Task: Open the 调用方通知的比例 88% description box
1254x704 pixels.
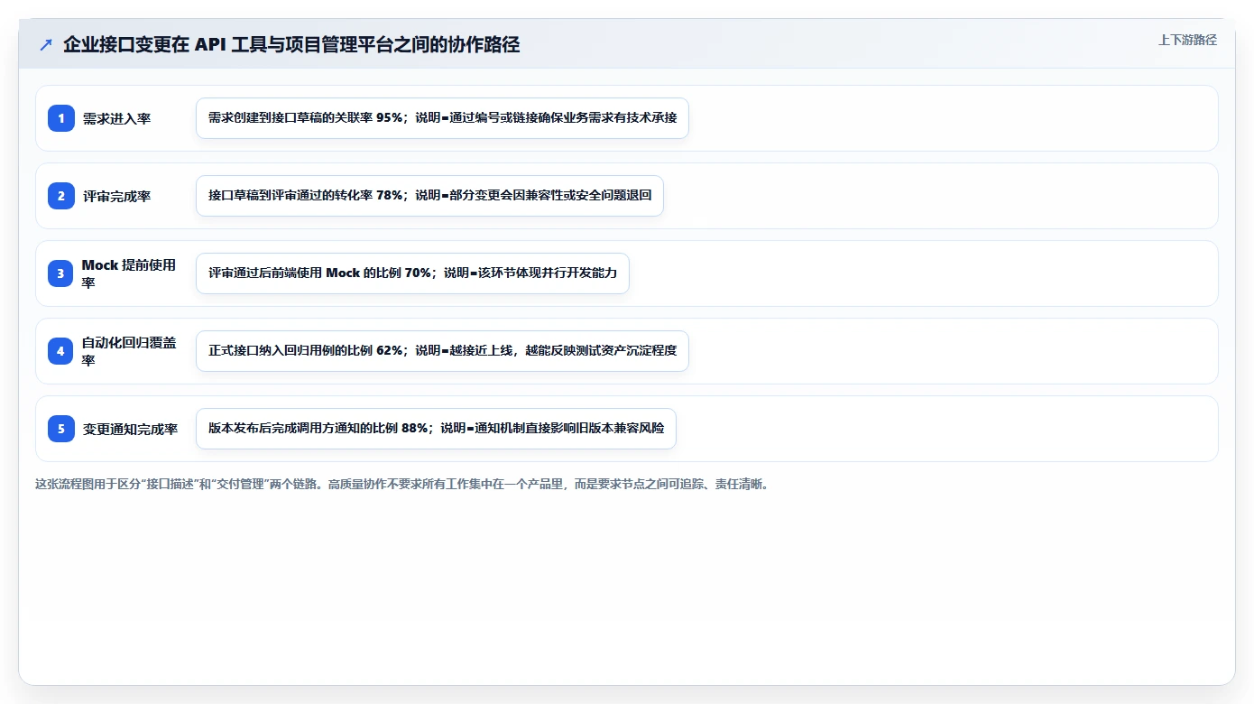Action: pos(436,429)
